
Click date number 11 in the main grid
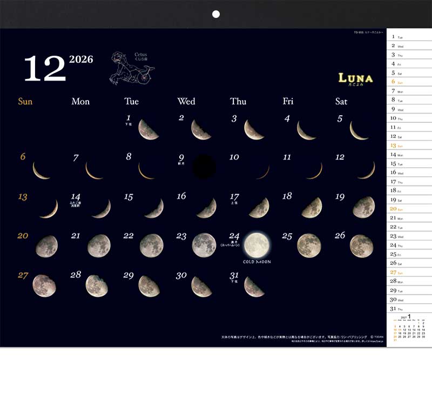point(287,157)
